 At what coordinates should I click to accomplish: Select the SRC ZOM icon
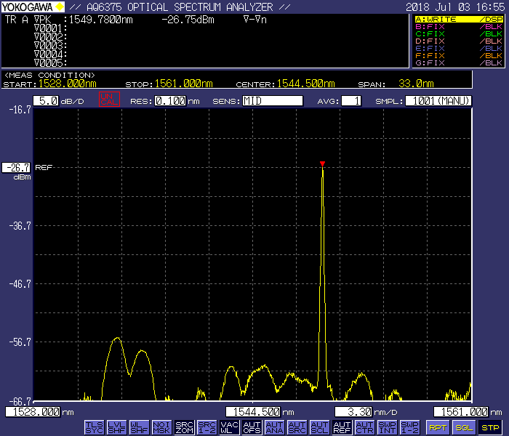[185, 427]
